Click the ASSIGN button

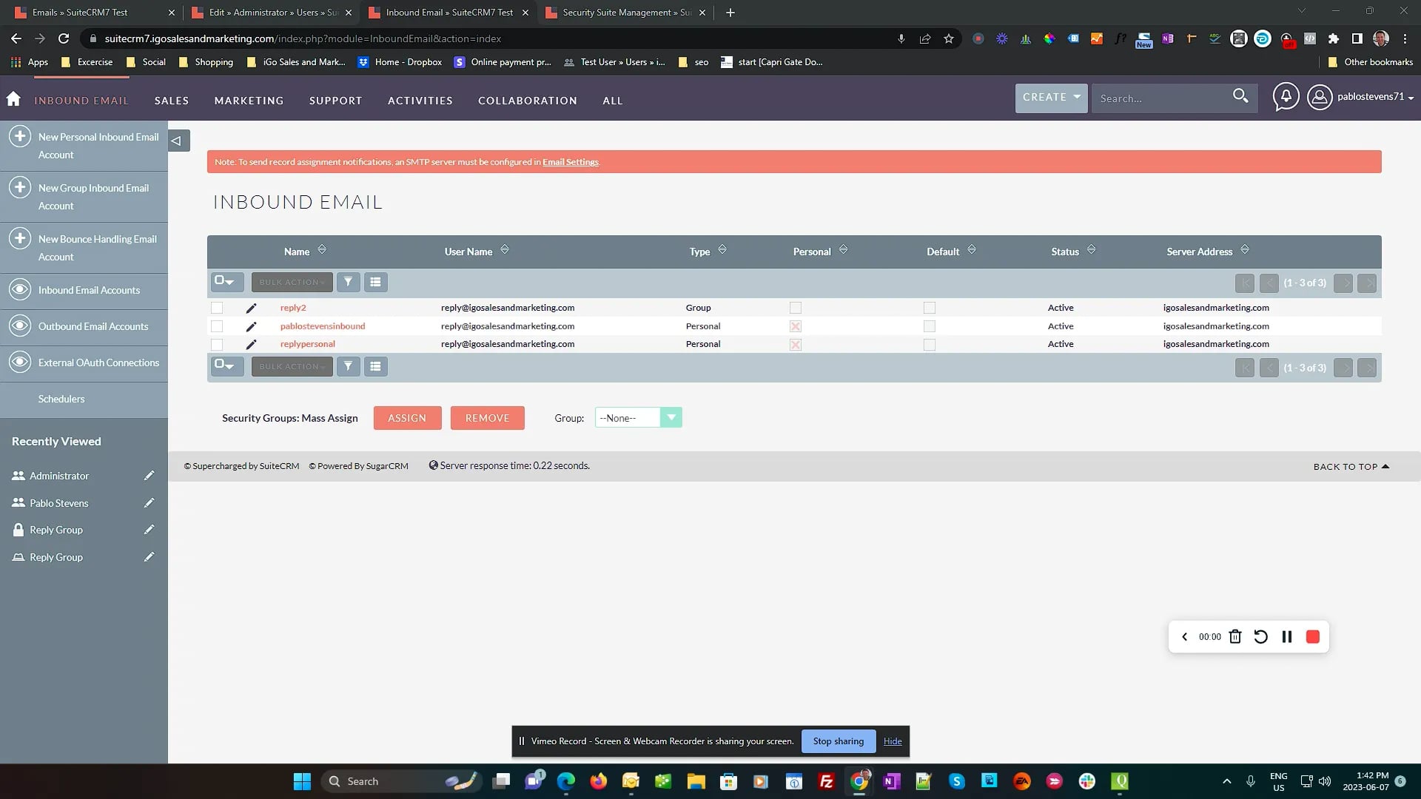pos(407,418)
